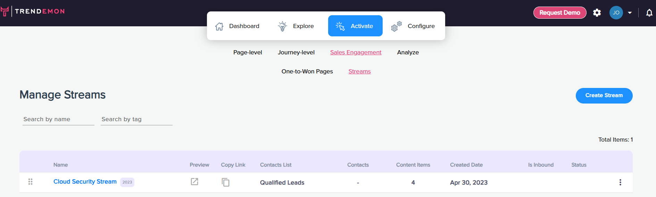
Task: Open the Journey-level submenu
Action: 296,52
